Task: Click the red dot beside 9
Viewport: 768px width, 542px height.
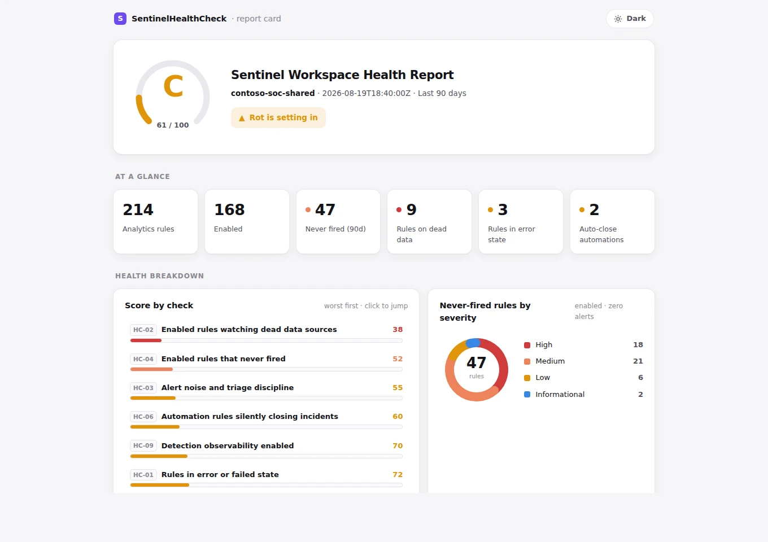Action: (399, 210)
